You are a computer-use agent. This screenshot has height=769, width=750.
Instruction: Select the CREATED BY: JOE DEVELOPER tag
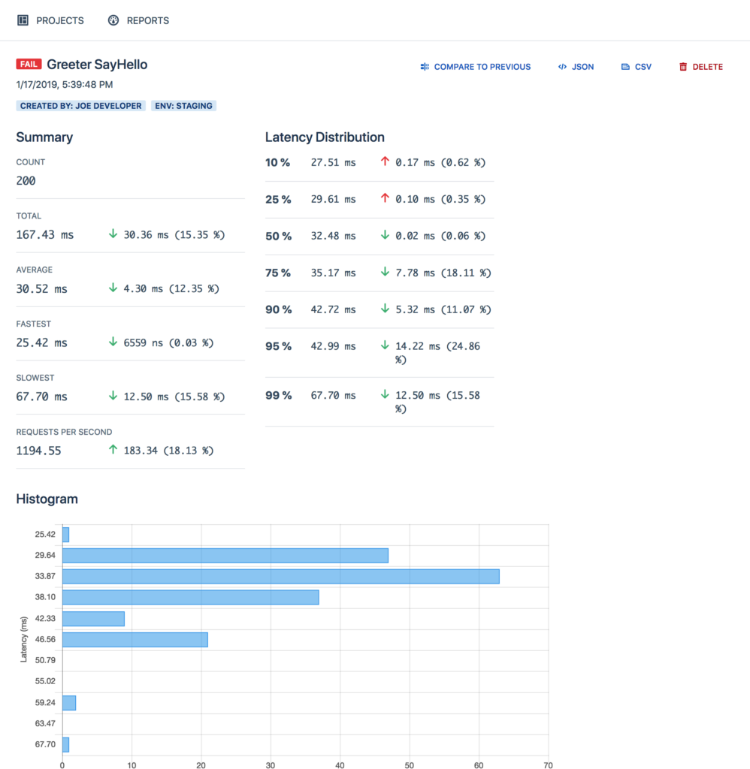point(81,106)
